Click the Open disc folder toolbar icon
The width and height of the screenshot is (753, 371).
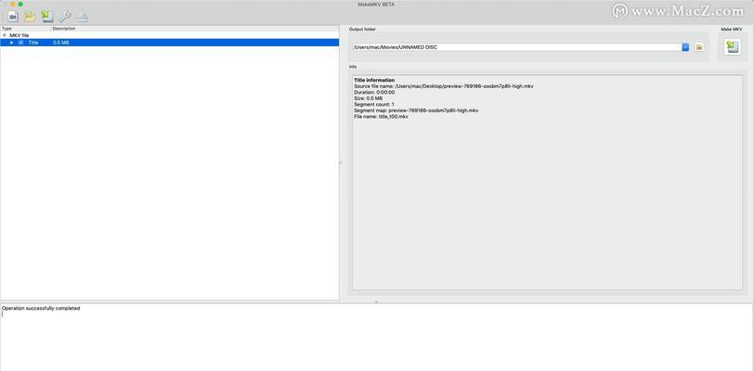point(30,17)
